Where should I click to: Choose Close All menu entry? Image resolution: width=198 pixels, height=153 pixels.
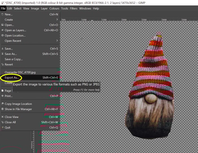pos(30,122)
